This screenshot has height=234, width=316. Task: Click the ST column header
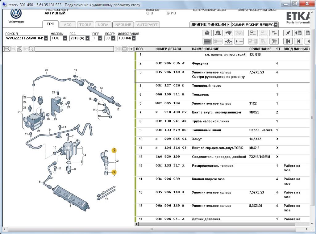[x=278, y=49]
